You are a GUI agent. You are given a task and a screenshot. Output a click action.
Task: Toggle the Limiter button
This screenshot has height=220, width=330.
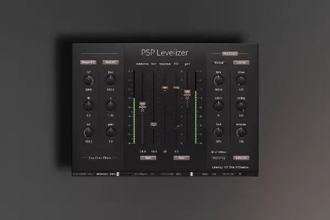point(241,63)
